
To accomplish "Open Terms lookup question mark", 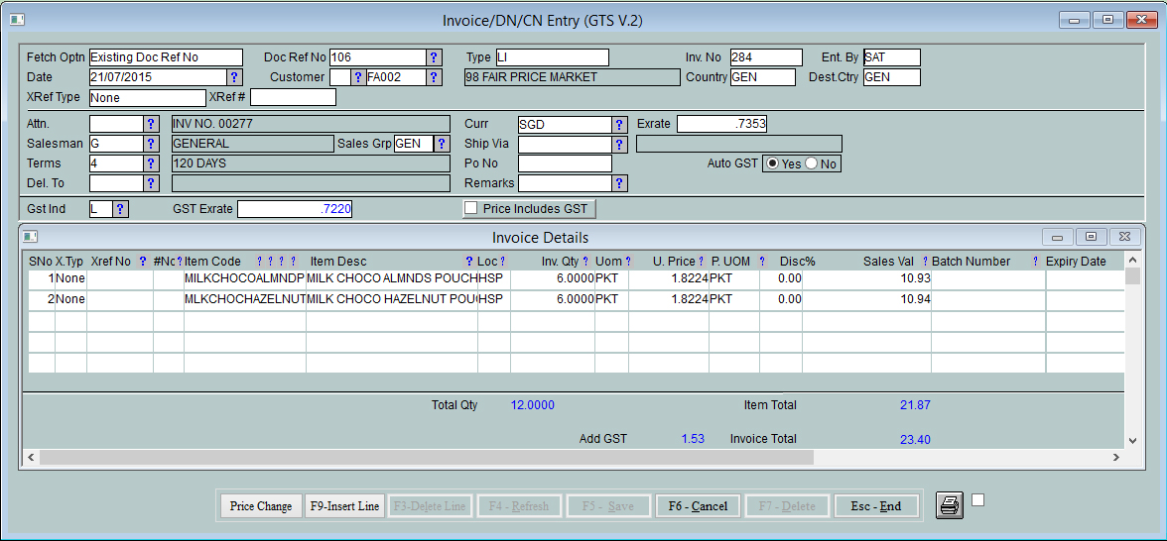I will 151,163.
